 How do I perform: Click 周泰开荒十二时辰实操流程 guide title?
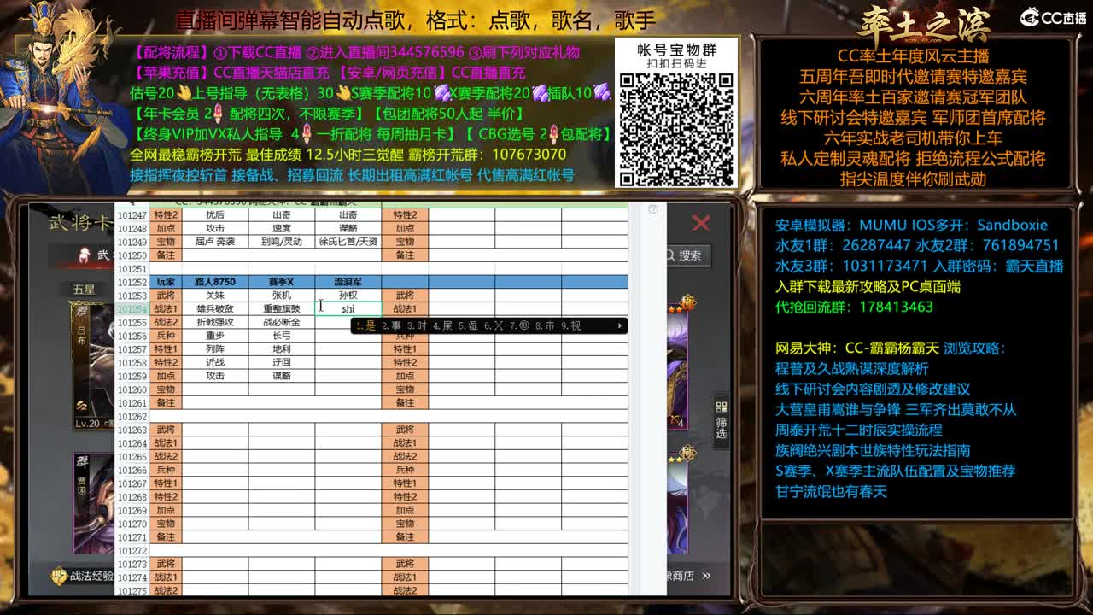pyautogui.click(x=858, y=430)
